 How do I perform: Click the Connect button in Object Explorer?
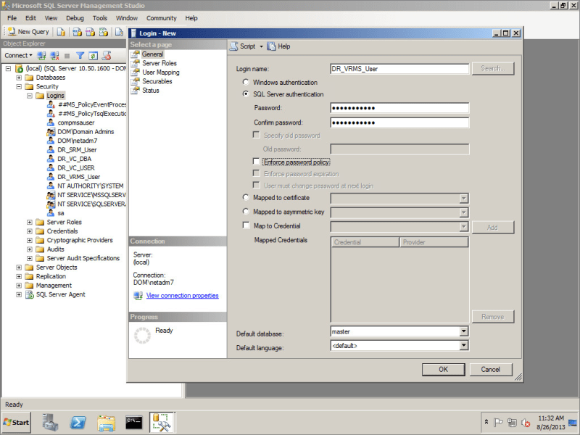click(x=17, y=55)
